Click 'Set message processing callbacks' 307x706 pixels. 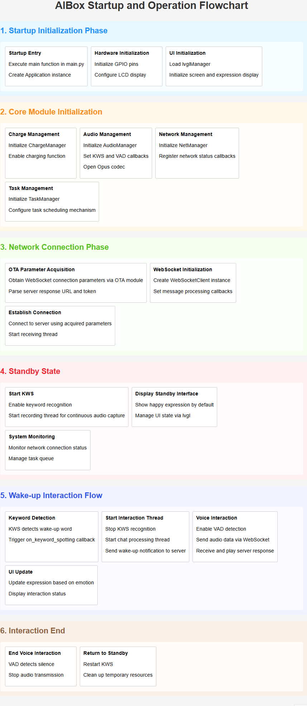click(193, 291)
